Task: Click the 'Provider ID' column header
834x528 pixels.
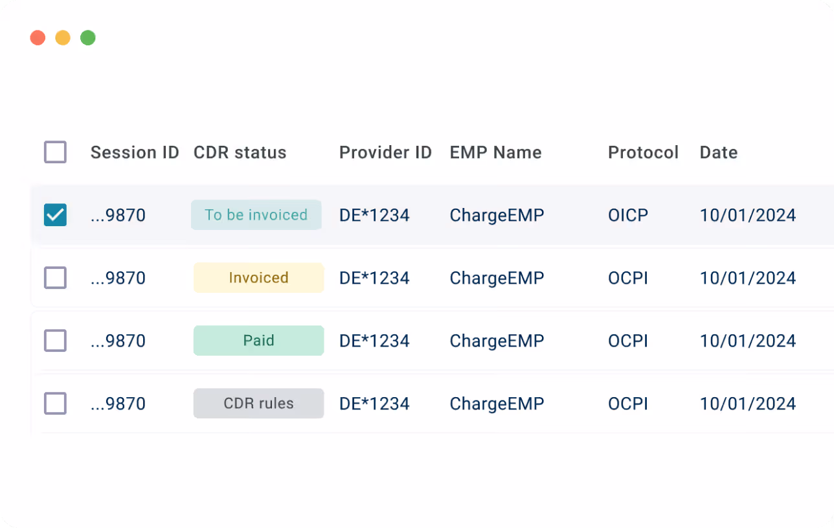Action: [385, 152]
